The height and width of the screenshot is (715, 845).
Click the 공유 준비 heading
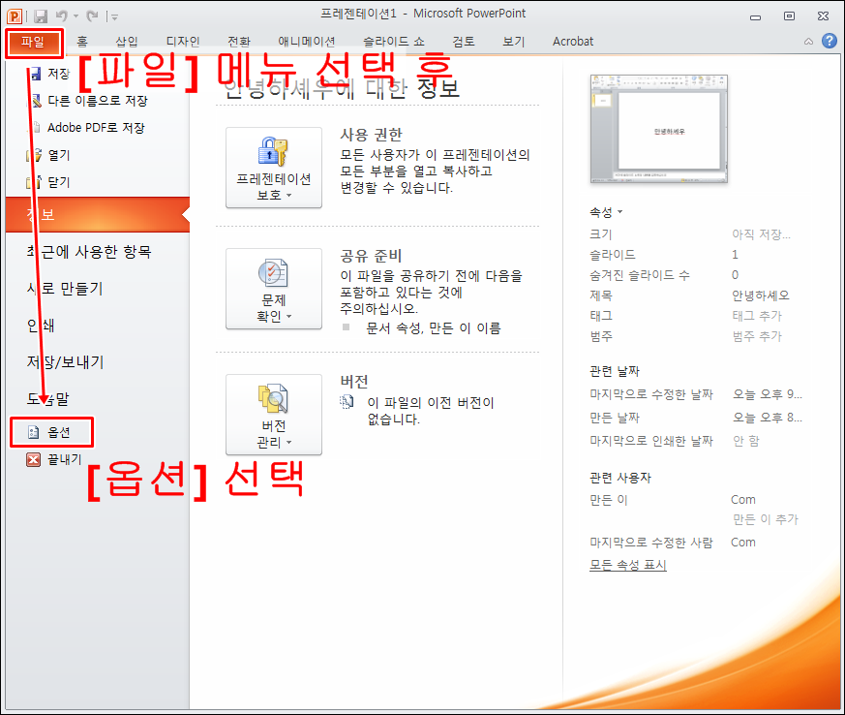372,256
